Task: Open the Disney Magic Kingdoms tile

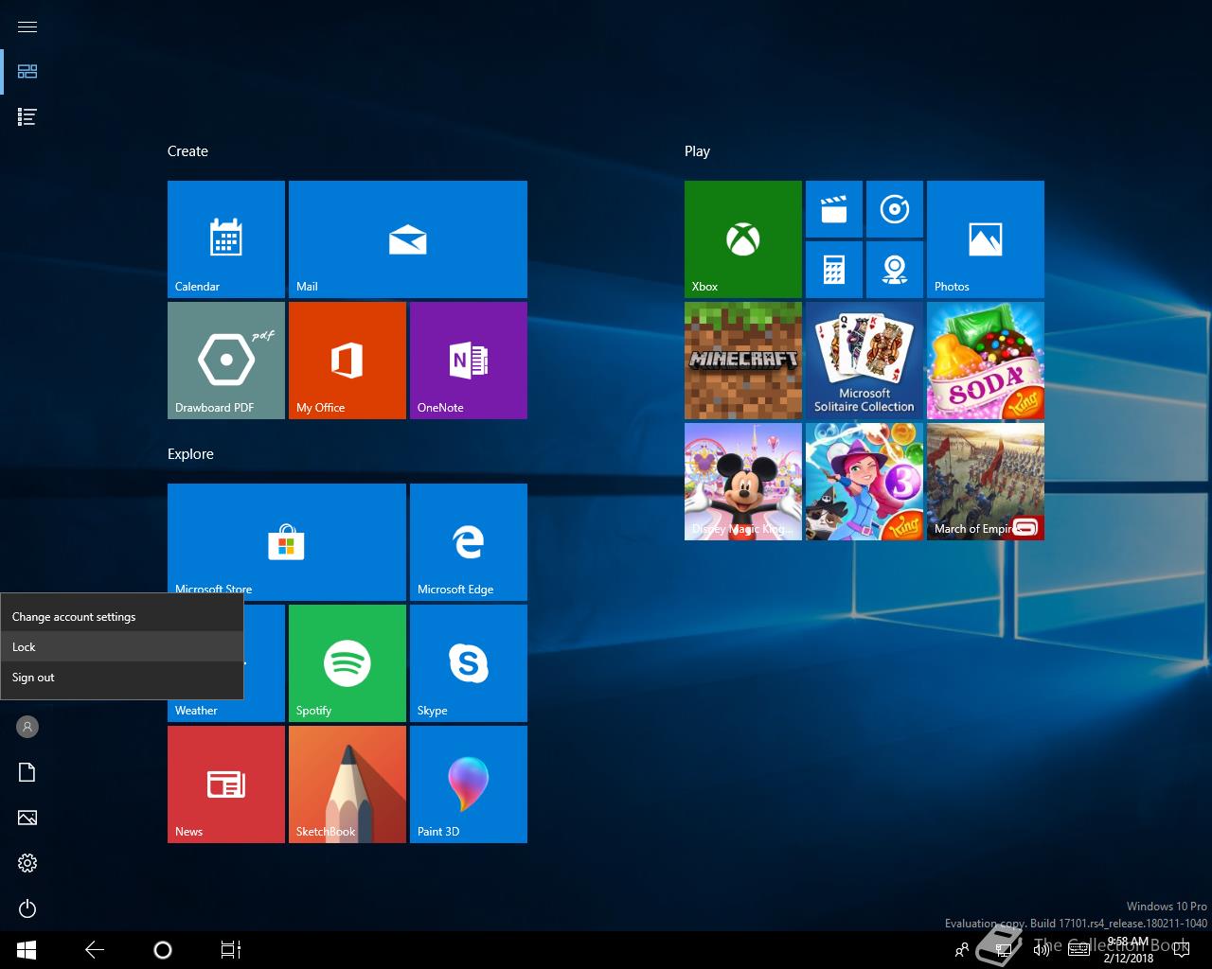Action: click(x=743, y=482)
